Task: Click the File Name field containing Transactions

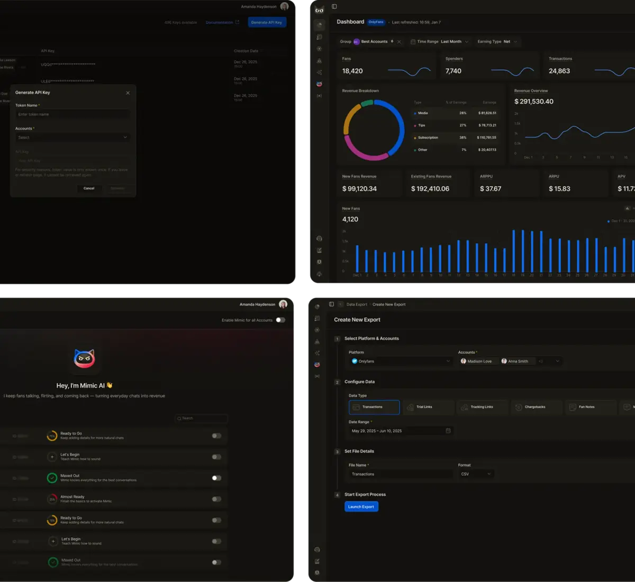Action: 401,474
